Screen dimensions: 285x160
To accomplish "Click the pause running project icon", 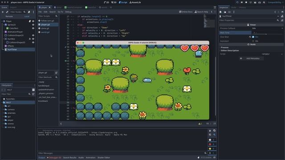I will click(241, 2).
